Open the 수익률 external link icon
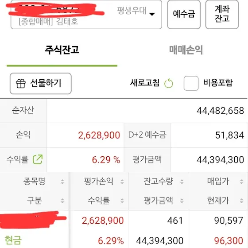 tap(38, 159)
